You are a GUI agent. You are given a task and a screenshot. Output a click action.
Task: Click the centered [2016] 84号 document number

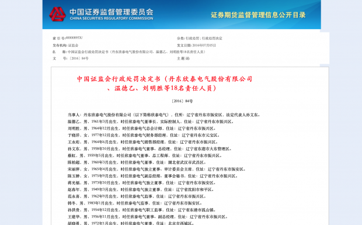(x=182, y=101)
